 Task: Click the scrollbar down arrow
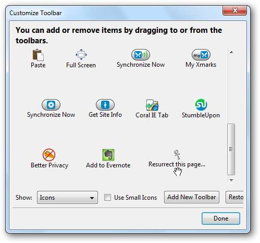coord(231,180)
